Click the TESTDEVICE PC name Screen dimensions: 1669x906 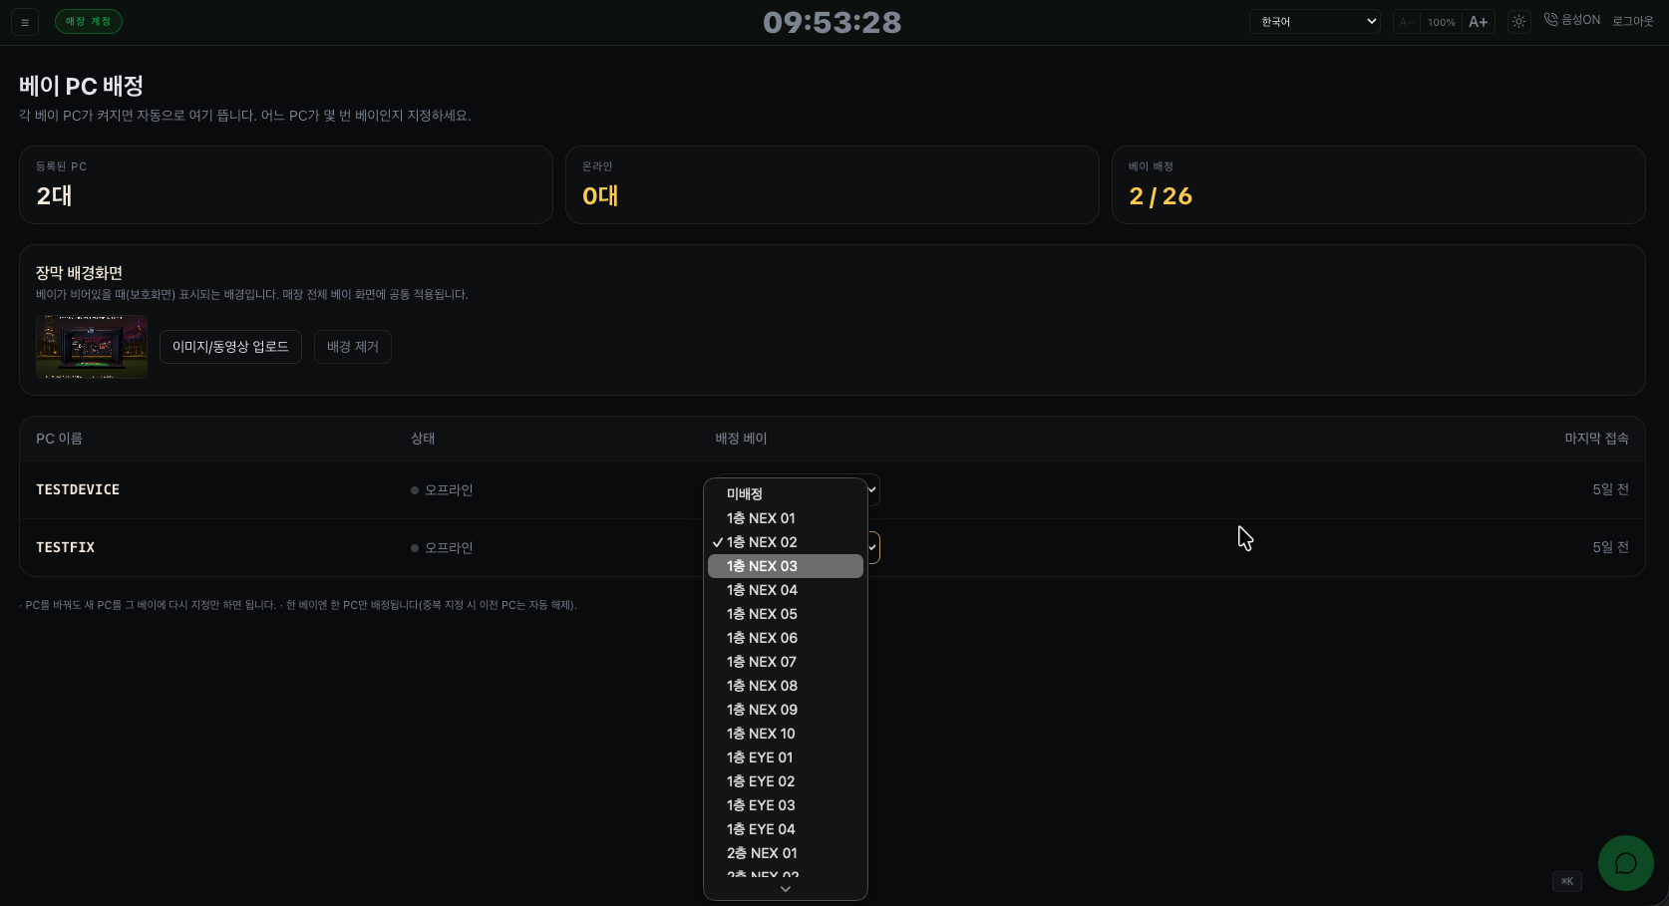(x=78, y=489)
